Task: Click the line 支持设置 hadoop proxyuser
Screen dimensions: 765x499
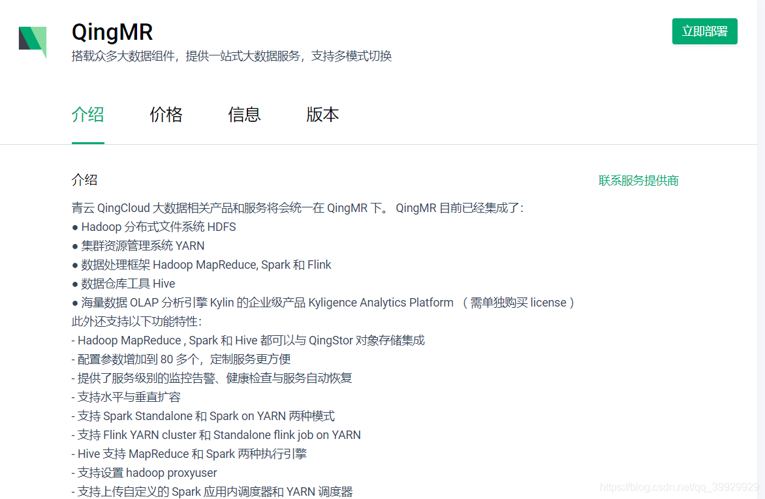Action: click(144, 473)
